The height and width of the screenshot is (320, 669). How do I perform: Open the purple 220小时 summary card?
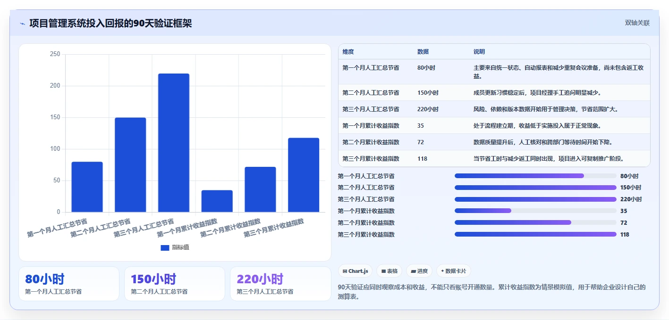(x=280, y=284)
